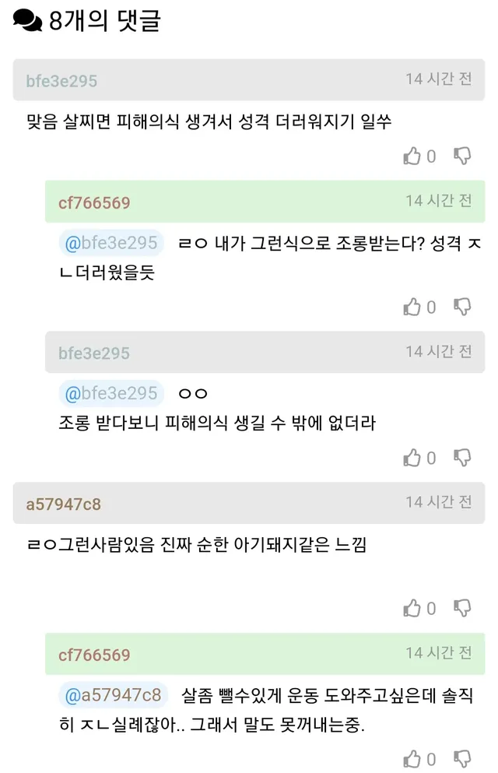The image size is (498, 773).
Task: Thumbs down a57947c8's 아기돼지 comment
Action: 462,607
